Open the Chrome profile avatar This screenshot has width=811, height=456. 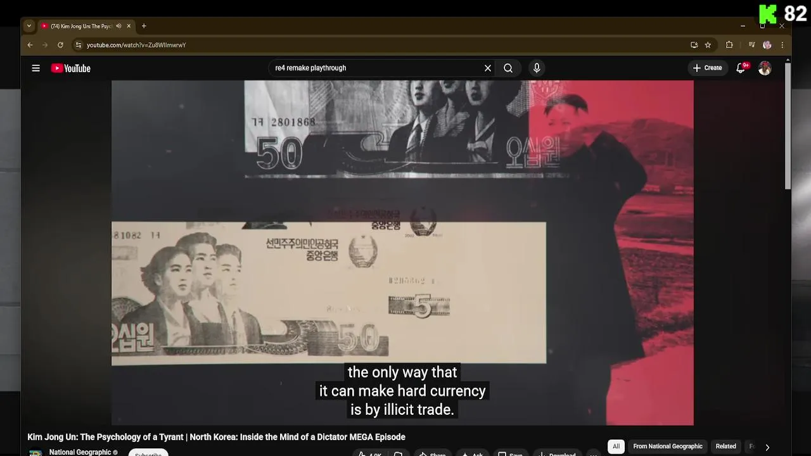(767, 45)
